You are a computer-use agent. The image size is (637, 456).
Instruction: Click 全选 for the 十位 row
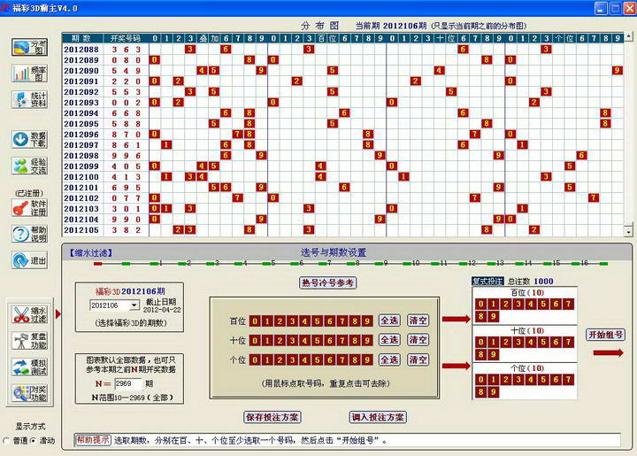click(389, 340)
